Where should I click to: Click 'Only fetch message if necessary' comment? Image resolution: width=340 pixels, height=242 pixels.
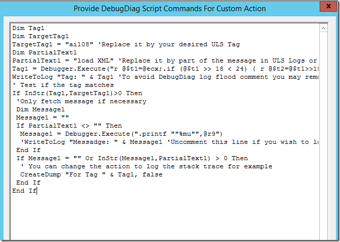tap(81, 101)
